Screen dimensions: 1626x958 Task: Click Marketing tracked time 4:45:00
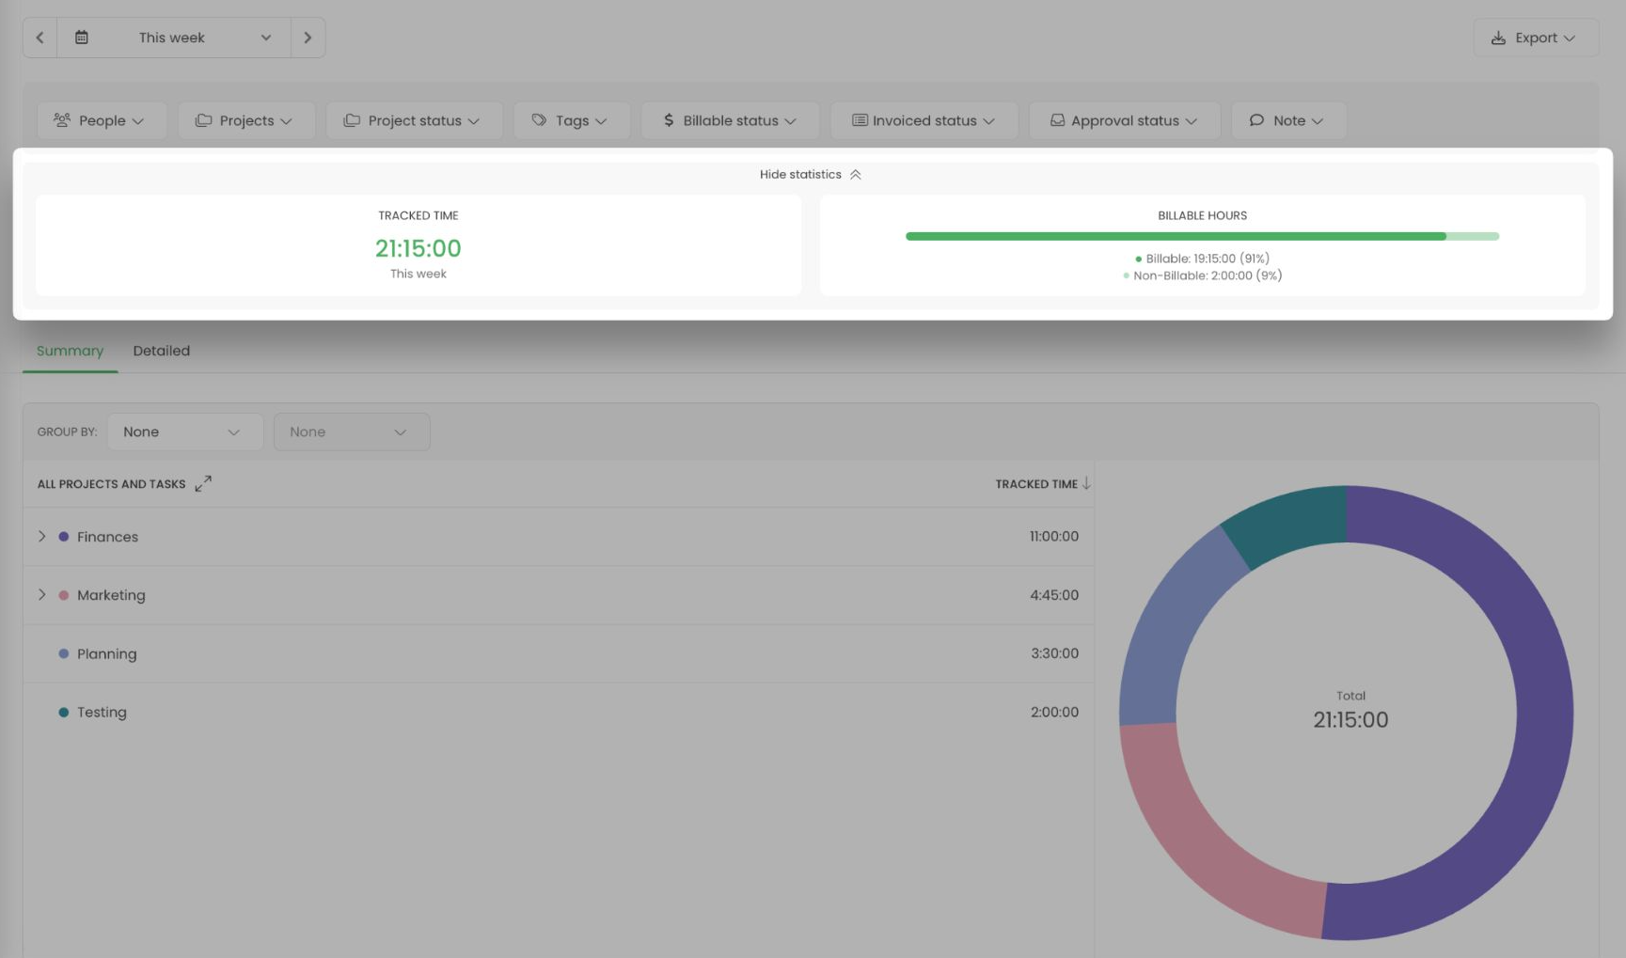[1054, 595]
